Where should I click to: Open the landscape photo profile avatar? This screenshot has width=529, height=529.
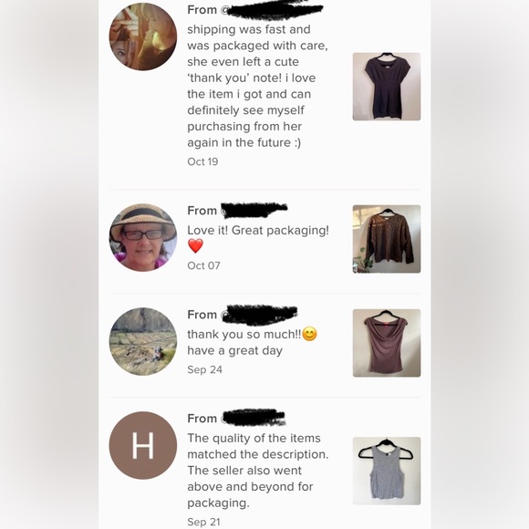point(142,341)
